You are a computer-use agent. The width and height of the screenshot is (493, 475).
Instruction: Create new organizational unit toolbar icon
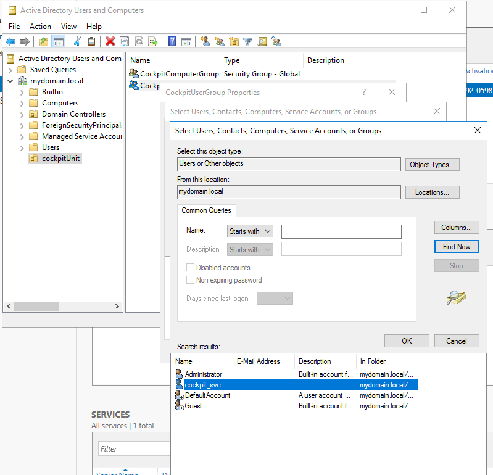[234, 41]
